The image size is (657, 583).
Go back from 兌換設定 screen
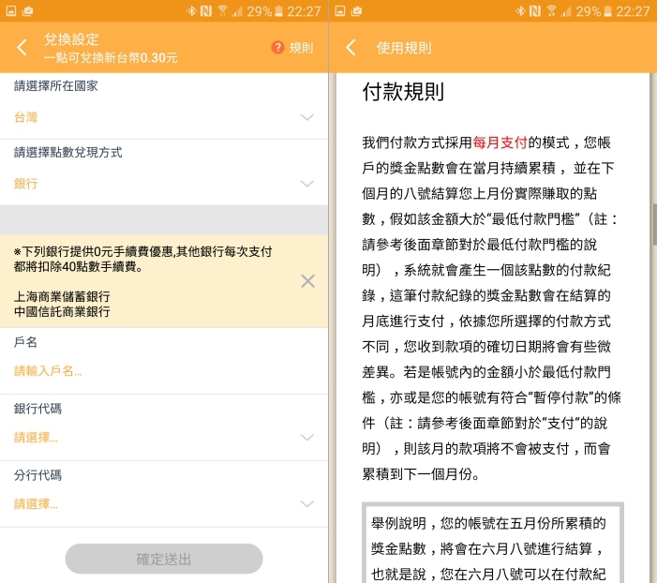[x=22, y=48]
